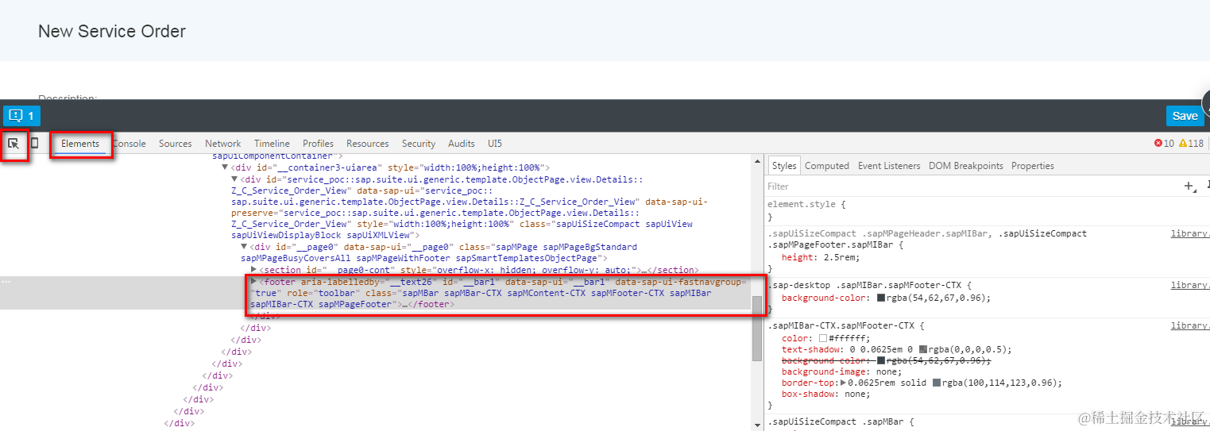Click the border-top rgba(100,114,123,0.96) swatch
Image resolution: width=1210 pixels, height=431 pixels.
coord(937,383)
